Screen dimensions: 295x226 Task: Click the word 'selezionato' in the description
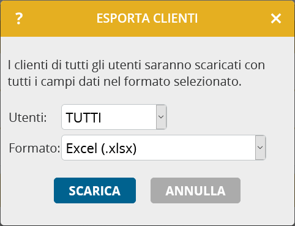coord(207,81)
